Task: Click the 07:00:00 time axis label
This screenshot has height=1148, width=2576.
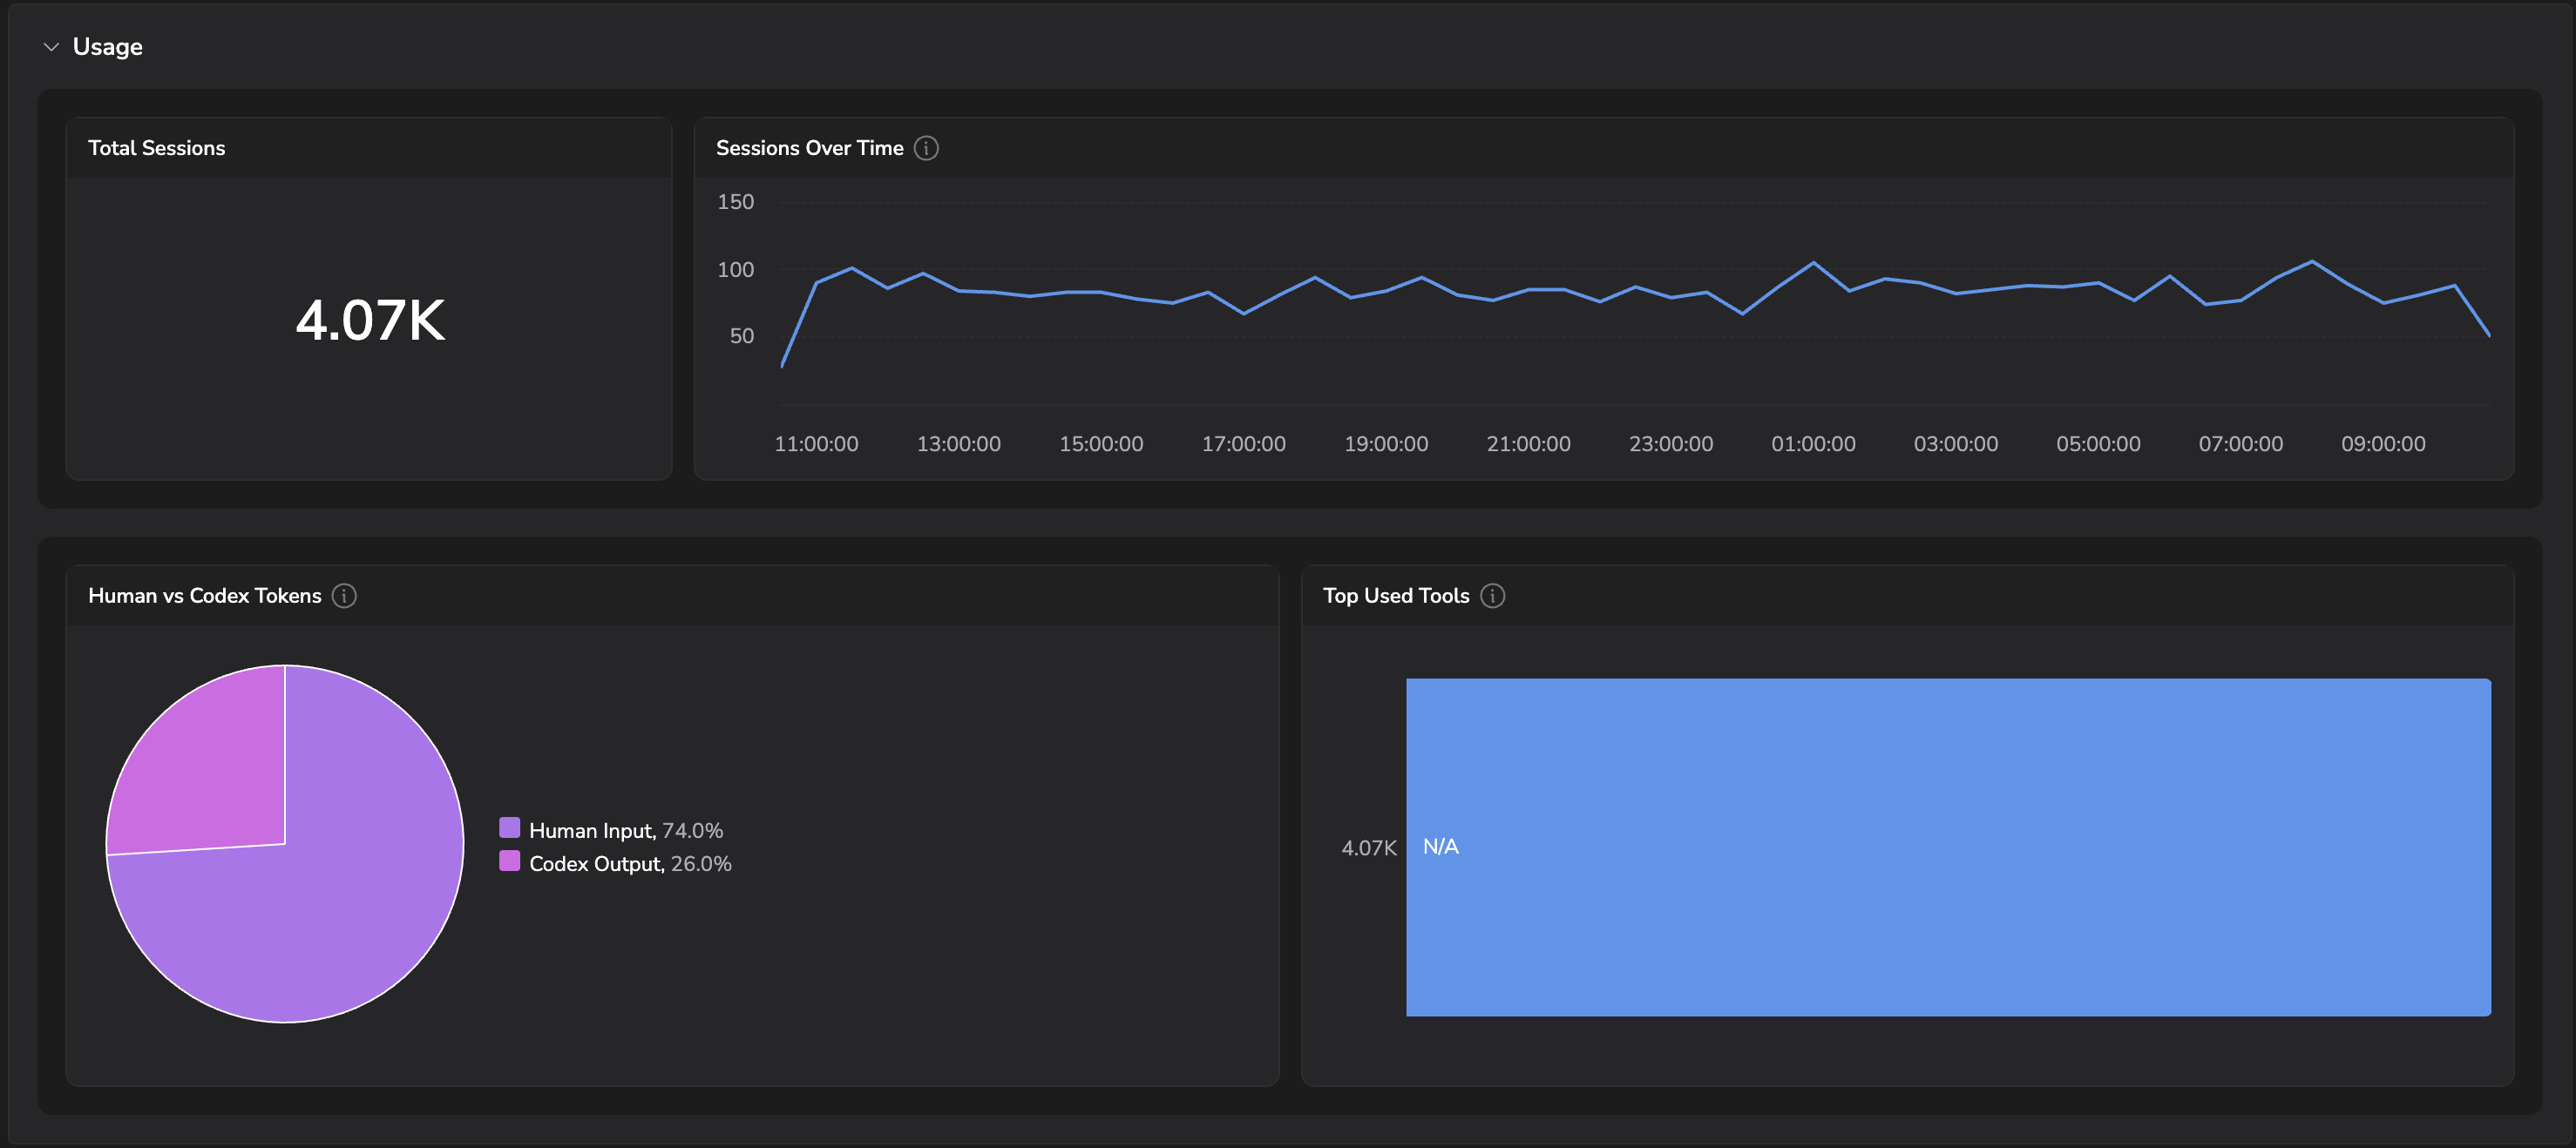Action: point(2240,443)
